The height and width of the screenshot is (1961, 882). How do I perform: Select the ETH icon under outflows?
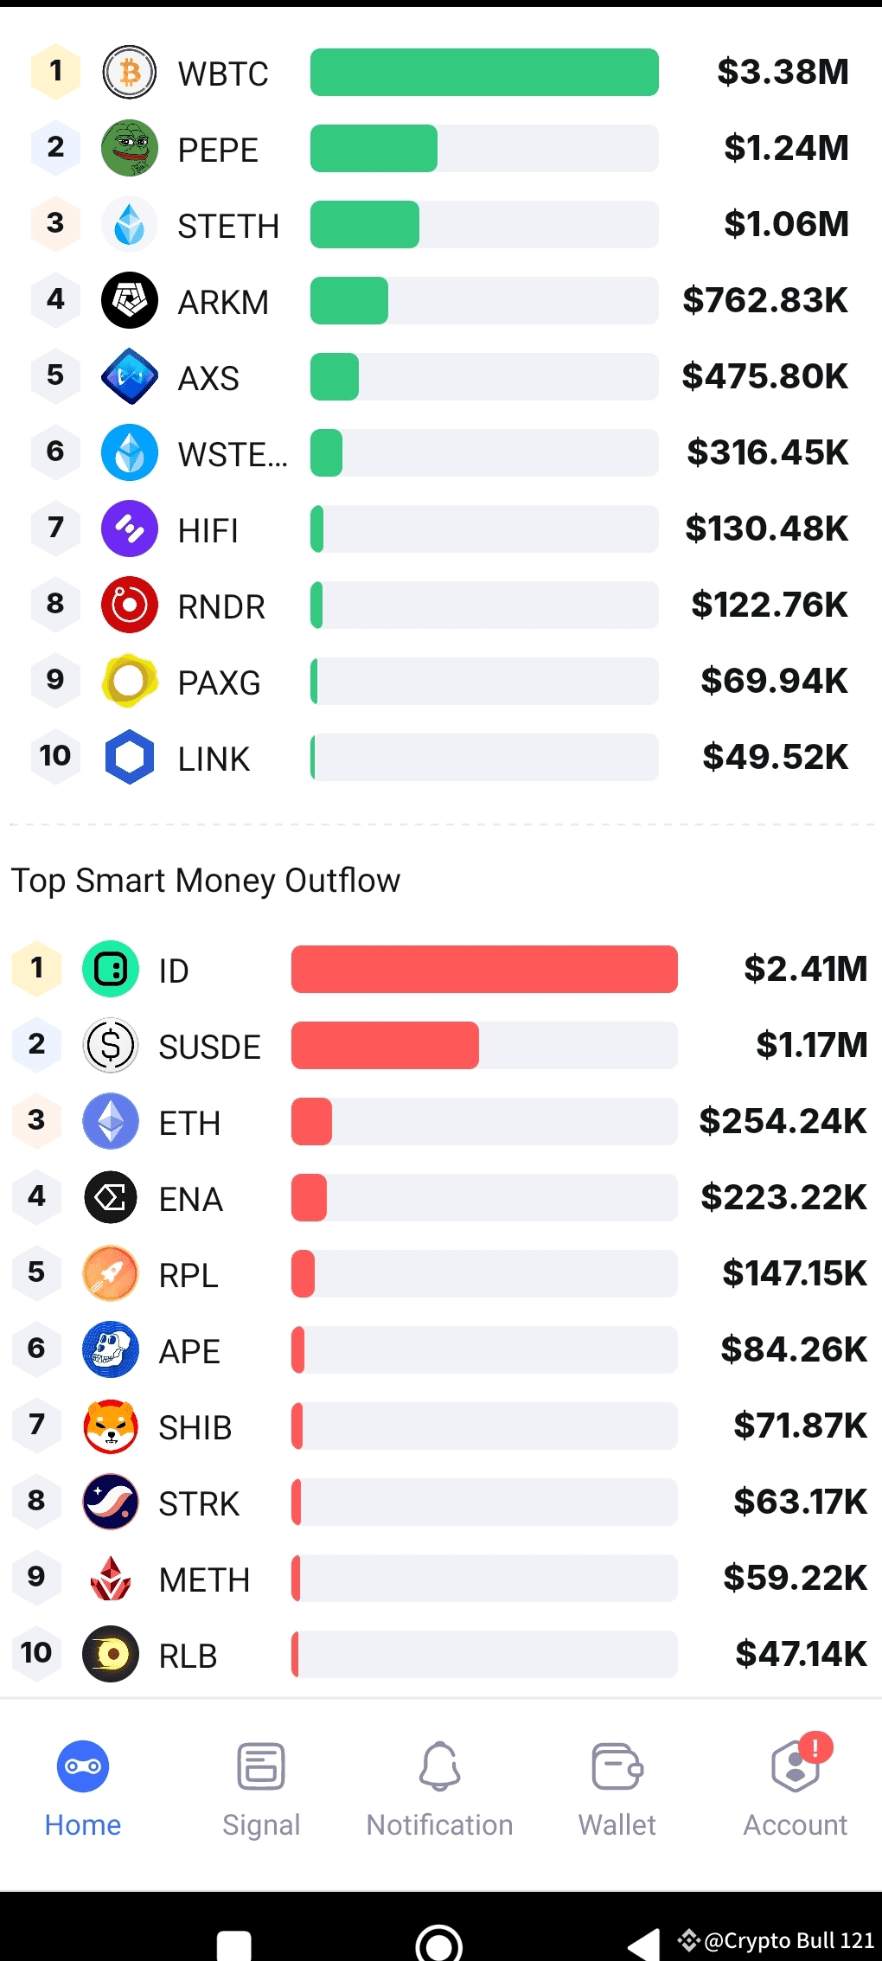110,1122
